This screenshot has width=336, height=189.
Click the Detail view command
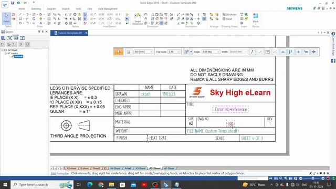click(227, 19)
